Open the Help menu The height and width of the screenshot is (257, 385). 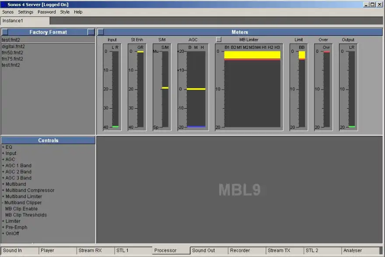click(78, 12)
